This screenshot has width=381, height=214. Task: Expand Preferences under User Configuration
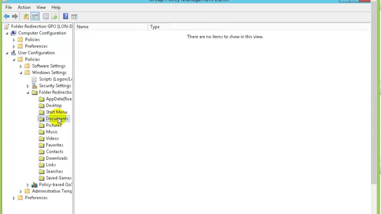point(14,198)
